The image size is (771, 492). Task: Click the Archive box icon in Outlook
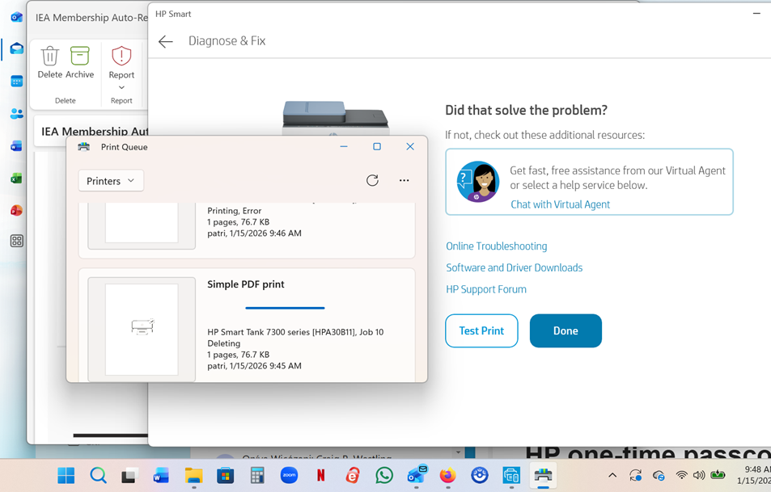pos(79,56)
